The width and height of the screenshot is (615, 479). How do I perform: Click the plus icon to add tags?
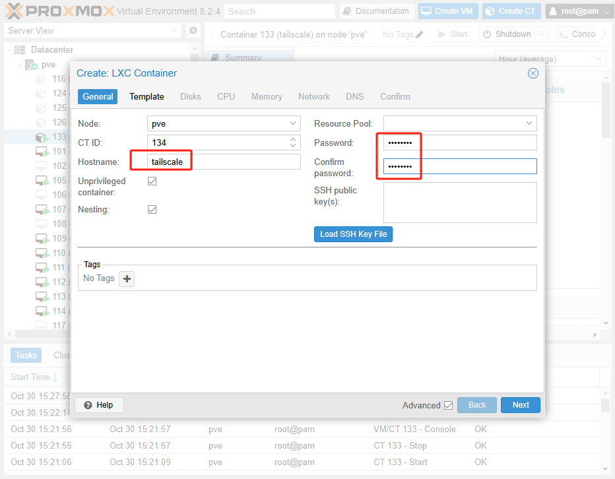[127, 279]
